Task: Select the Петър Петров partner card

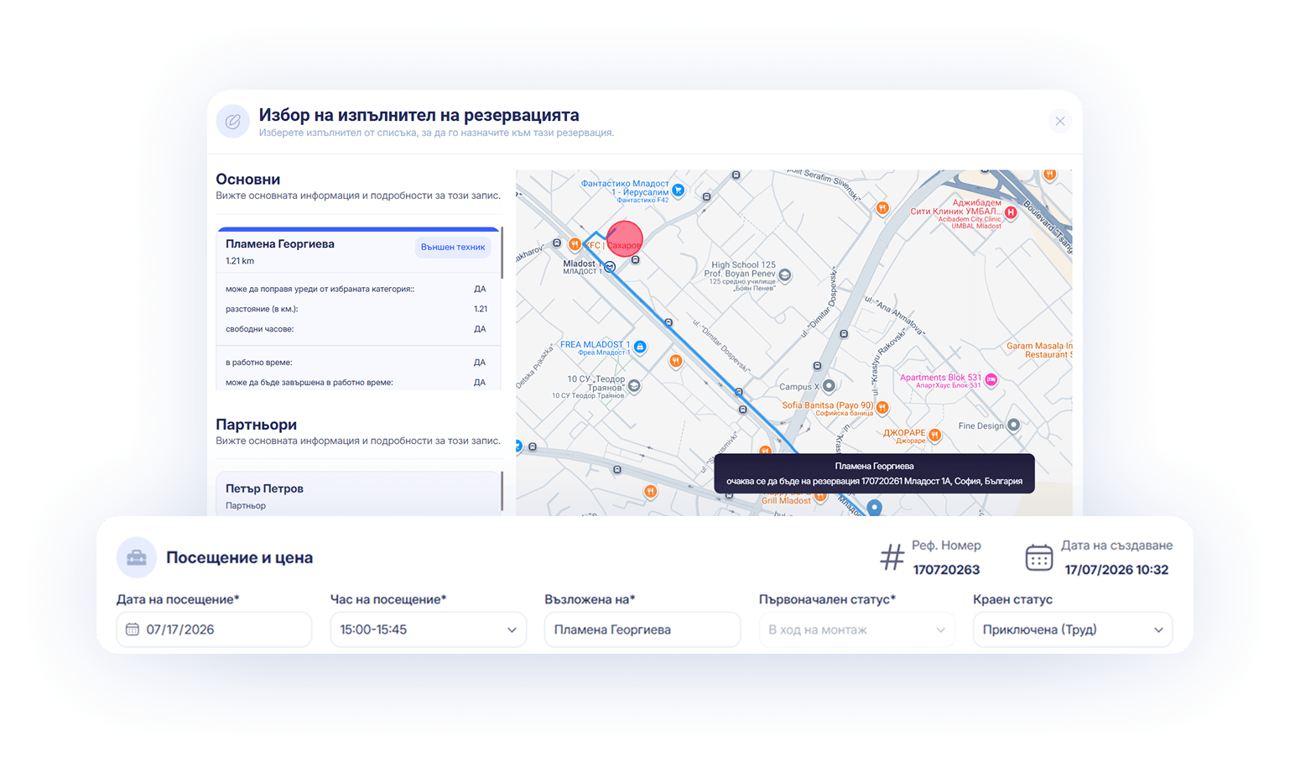Action: coord(358,495)
